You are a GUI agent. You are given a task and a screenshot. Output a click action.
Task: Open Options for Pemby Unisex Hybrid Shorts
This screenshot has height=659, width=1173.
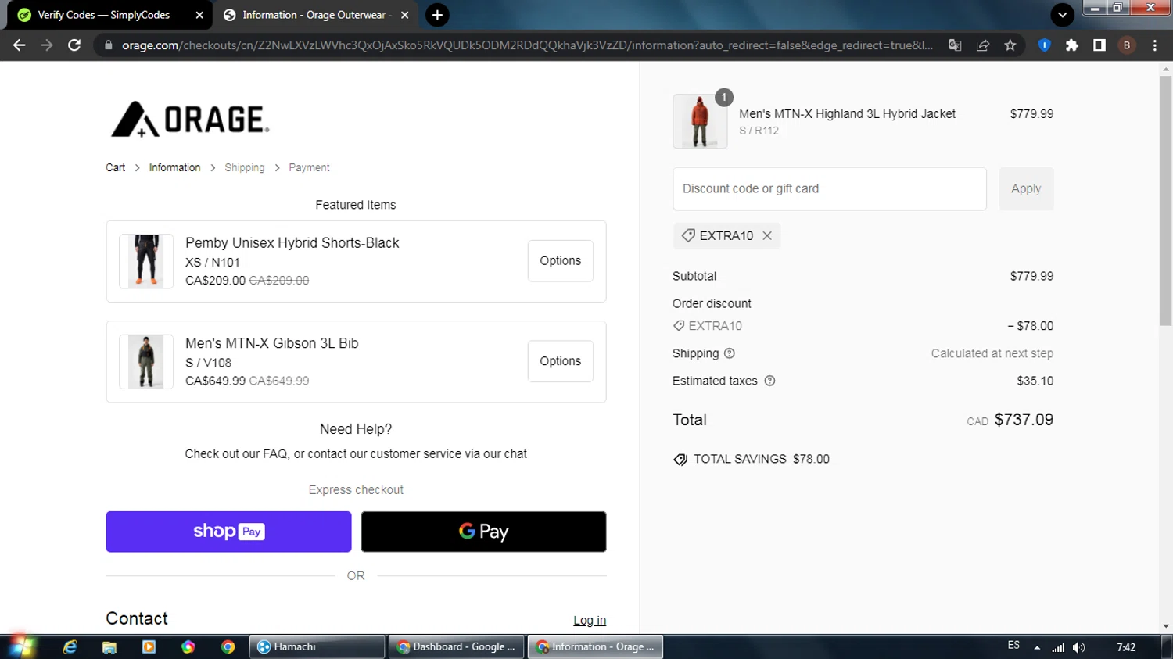tap(560, 261)
